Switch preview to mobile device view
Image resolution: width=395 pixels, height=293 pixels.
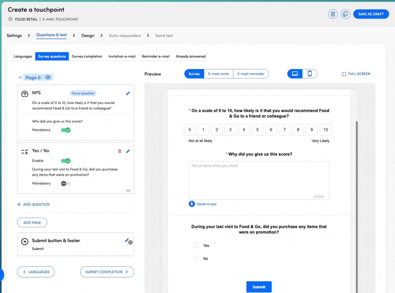[x=310, y=74]
